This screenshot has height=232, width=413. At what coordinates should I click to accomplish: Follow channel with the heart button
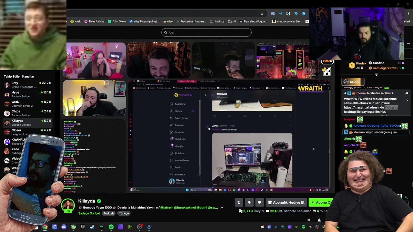tap(259, 202)
